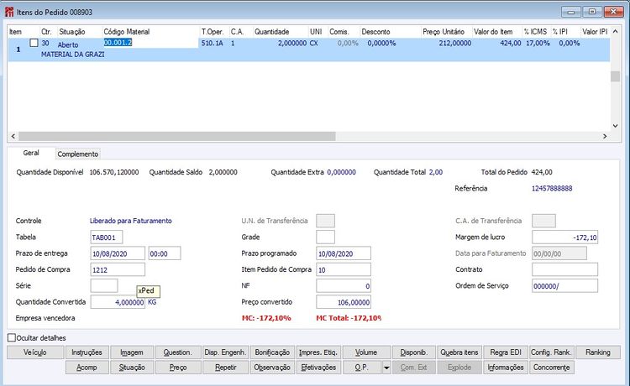Viewport: 630px width, 386px height.
Task: Click the Contrato input field
Action: coord(565,269)
